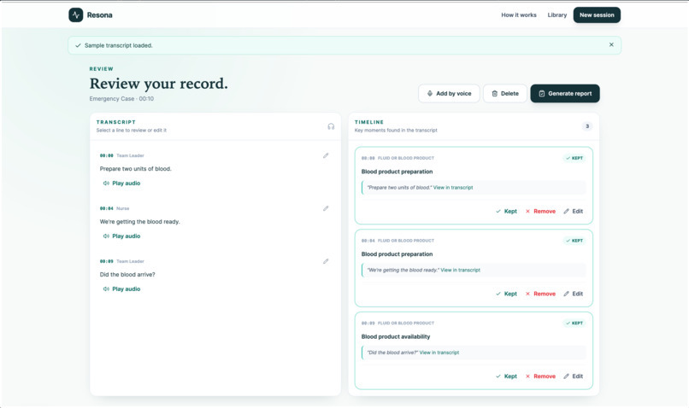
Task: Play audio for 'Did the blood arrive?'
Action: [121, 289]
